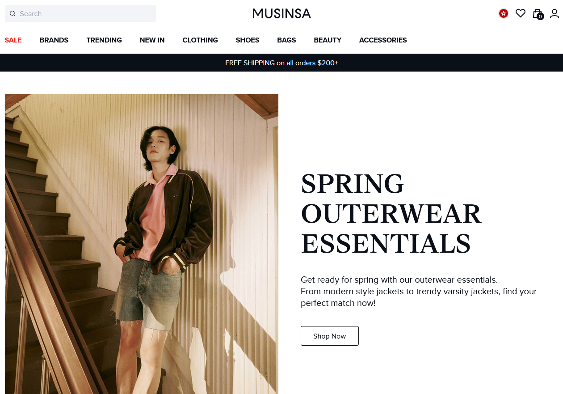Click the search magnifier icon
The image size is (563, 394).
pyautogui.click(x=13, y=14)
